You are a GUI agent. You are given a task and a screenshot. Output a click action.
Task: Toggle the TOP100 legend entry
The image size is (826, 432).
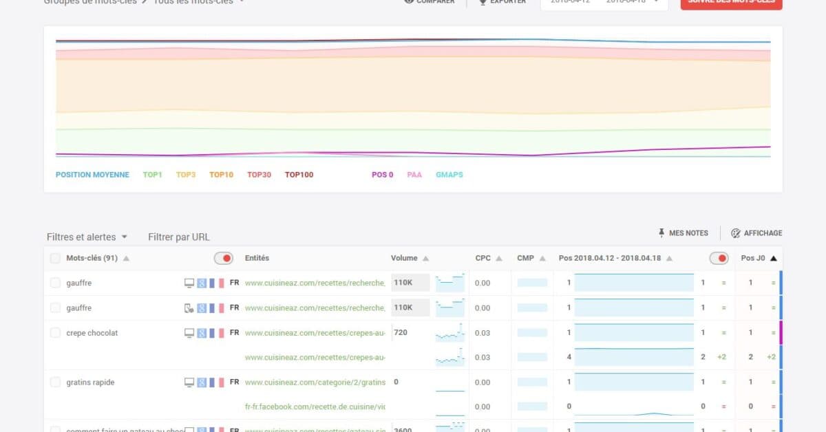[299, 175]
